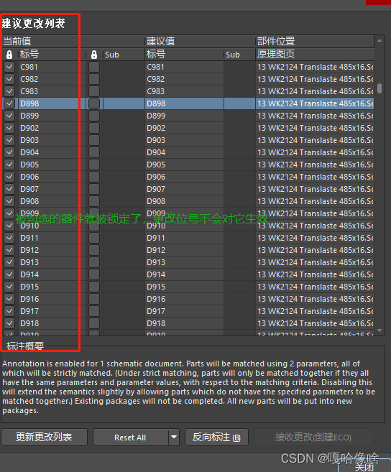Click the vertical scrollbar thumb

(x=379, y=88)
